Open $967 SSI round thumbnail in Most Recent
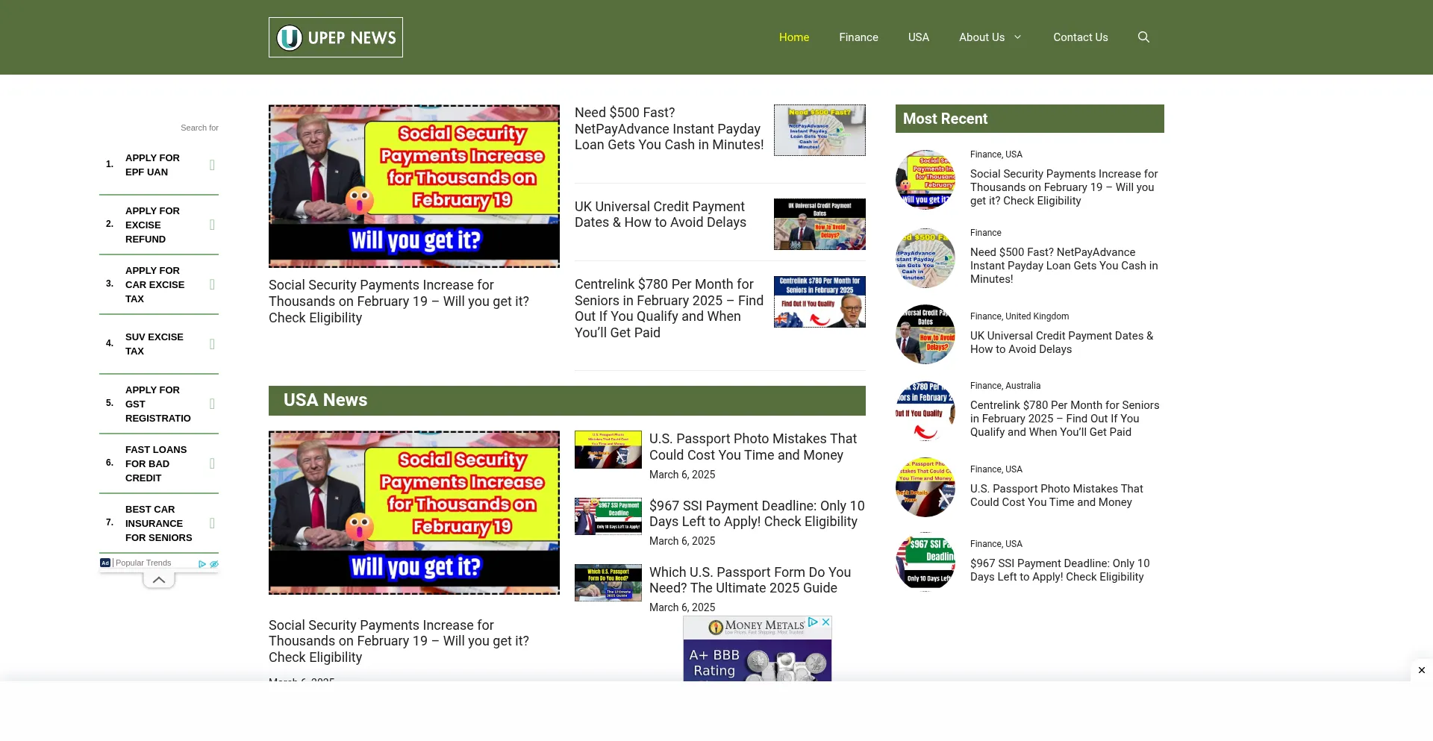Screen dimensions: 1433x741 925,562
